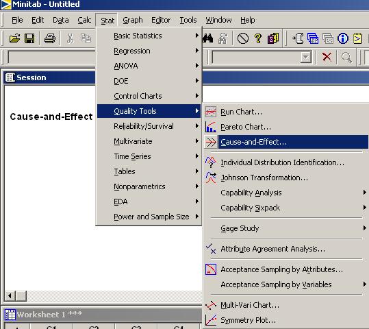369x329 pixels.
Task: Open the Edit menu
Action: [x=38, y=21]
